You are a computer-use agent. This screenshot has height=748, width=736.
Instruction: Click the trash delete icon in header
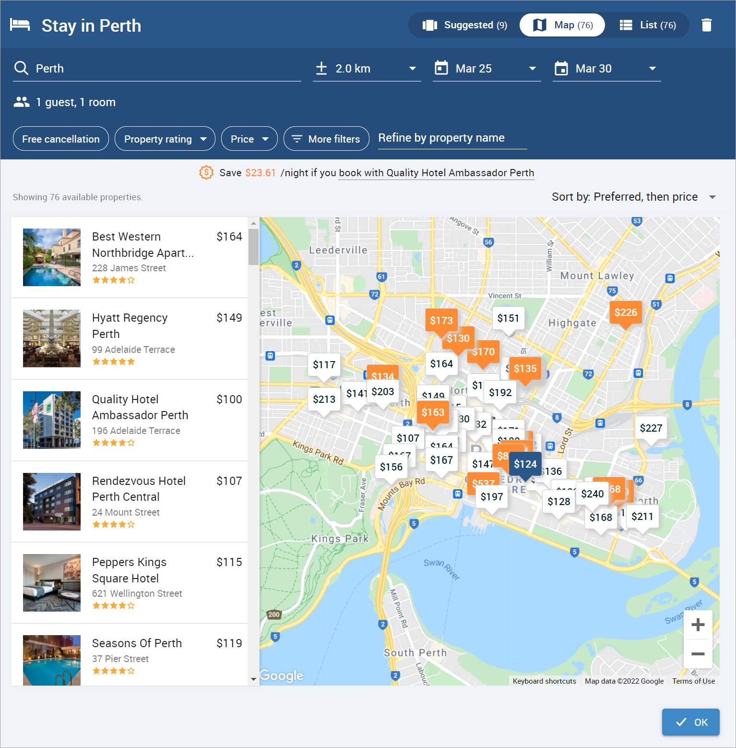coord(706,25)
